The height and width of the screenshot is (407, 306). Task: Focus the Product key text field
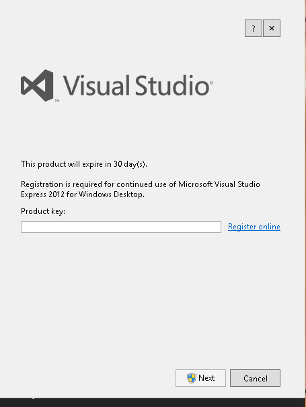[121, 227]
